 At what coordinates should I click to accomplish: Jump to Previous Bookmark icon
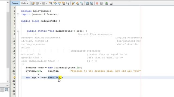pos(73,4)
